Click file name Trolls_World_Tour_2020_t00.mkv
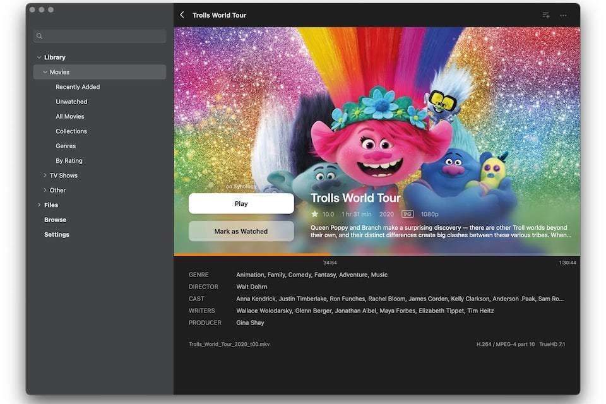 coord(229,344)
